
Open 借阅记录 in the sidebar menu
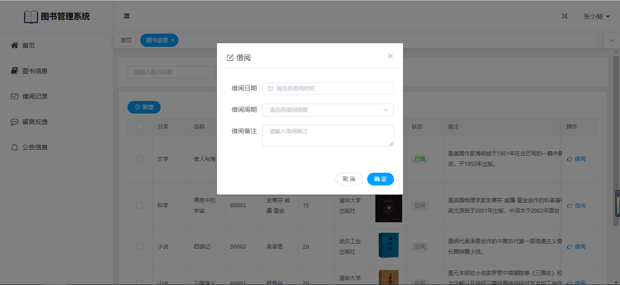tap(35, 96)
